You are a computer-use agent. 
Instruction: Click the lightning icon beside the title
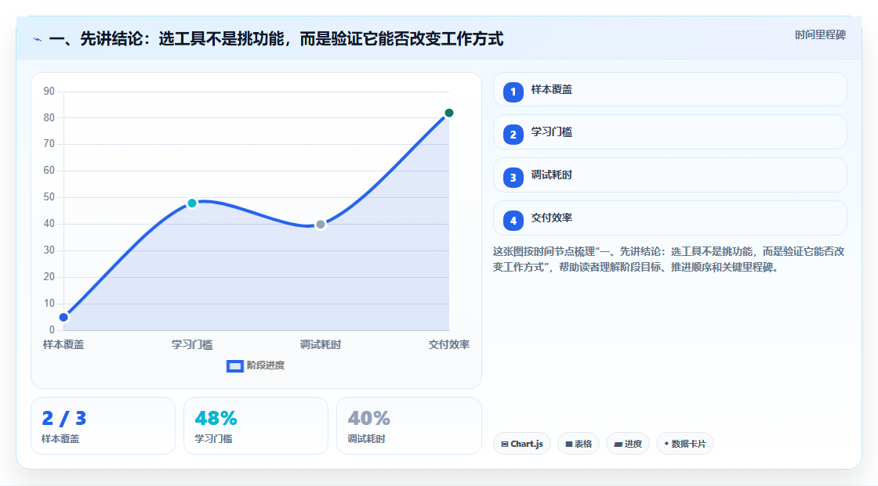coord(38,40)
